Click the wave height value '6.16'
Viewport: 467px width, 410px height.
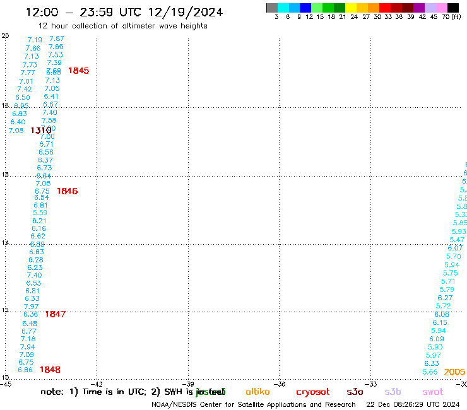[39, 228]
